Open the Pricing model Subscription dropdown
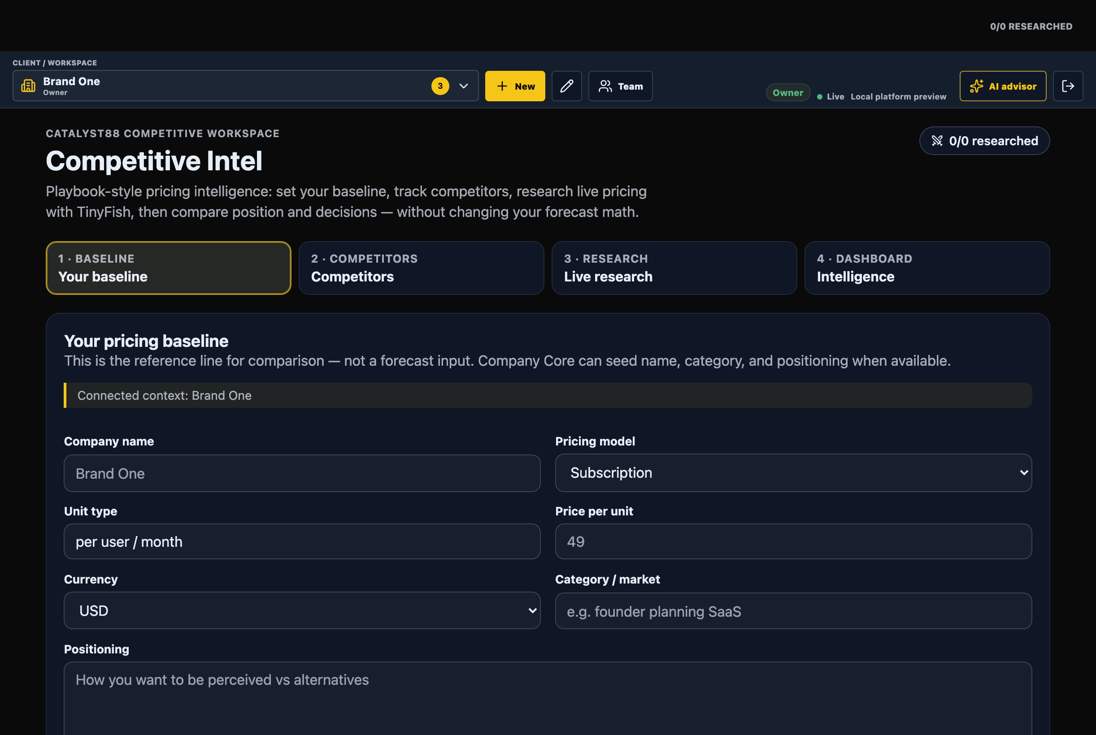Image resolution: width=1096 pixels, height=735 pixels. click(x=793, y=472)
